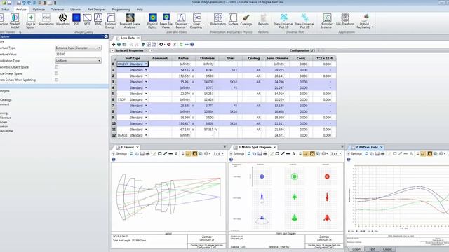Expand Settings in Matrix Spot Diagram window
Image resolution: width=449 pixels, height=252 pixels.
237,154
